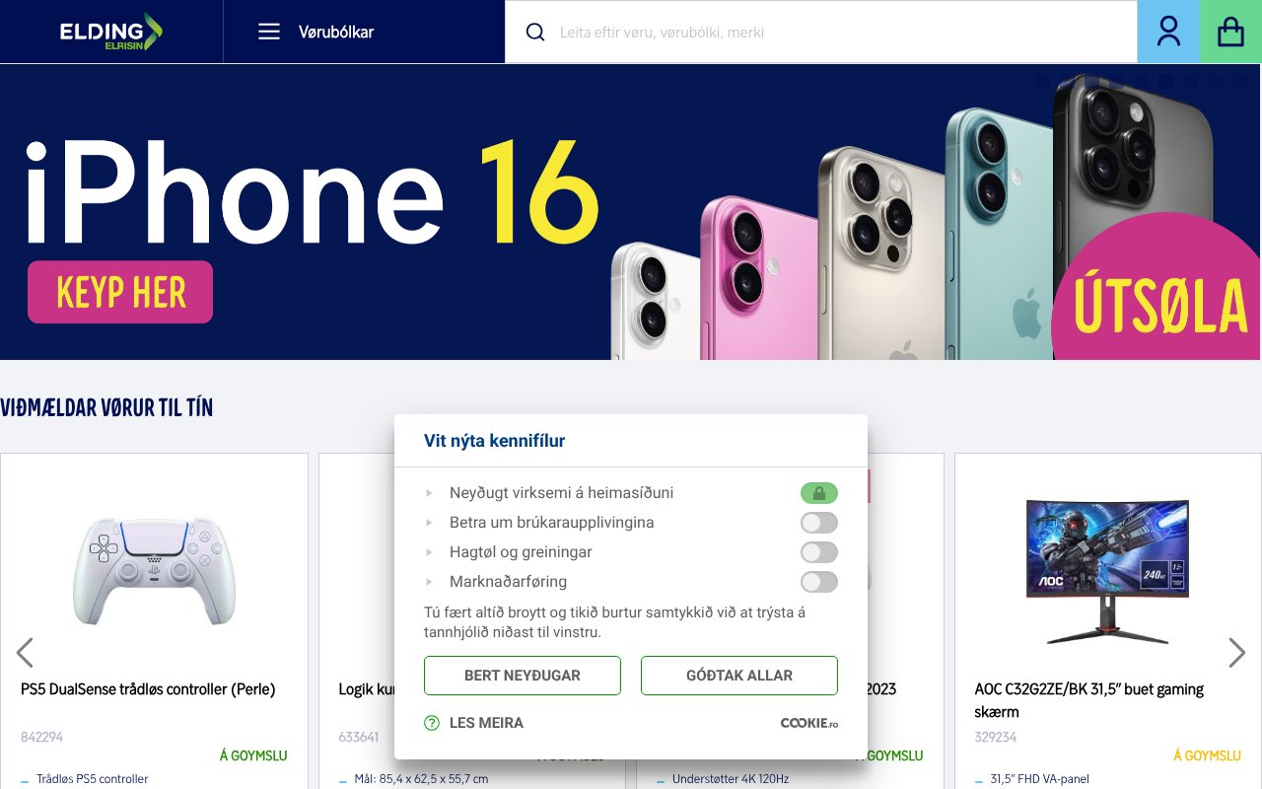Open the shopping bag cart icon
1262x789 pixels.
[x=1230, y=32]
